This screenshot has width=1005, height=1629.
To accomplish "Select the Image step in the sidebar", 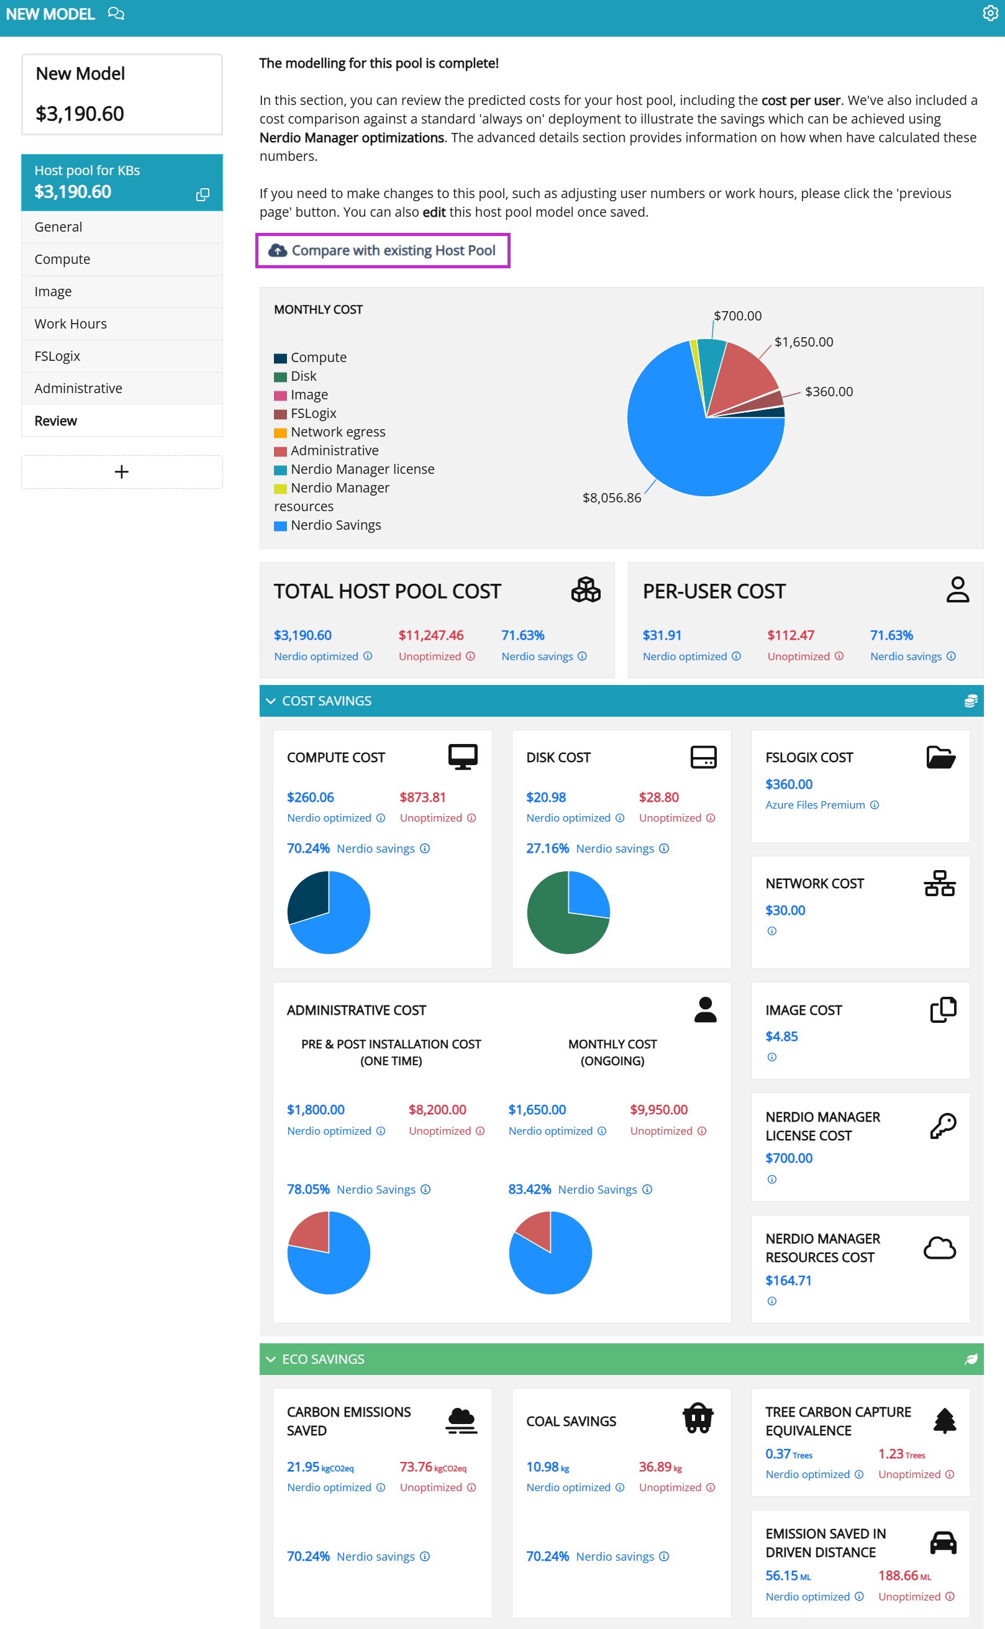I will click(122, 291).
